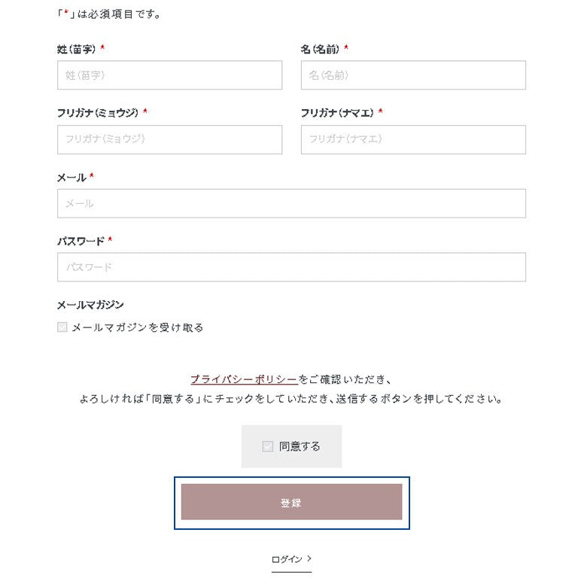Click the フリガナ(ミョウジ) field label

[x=98, y=113]
